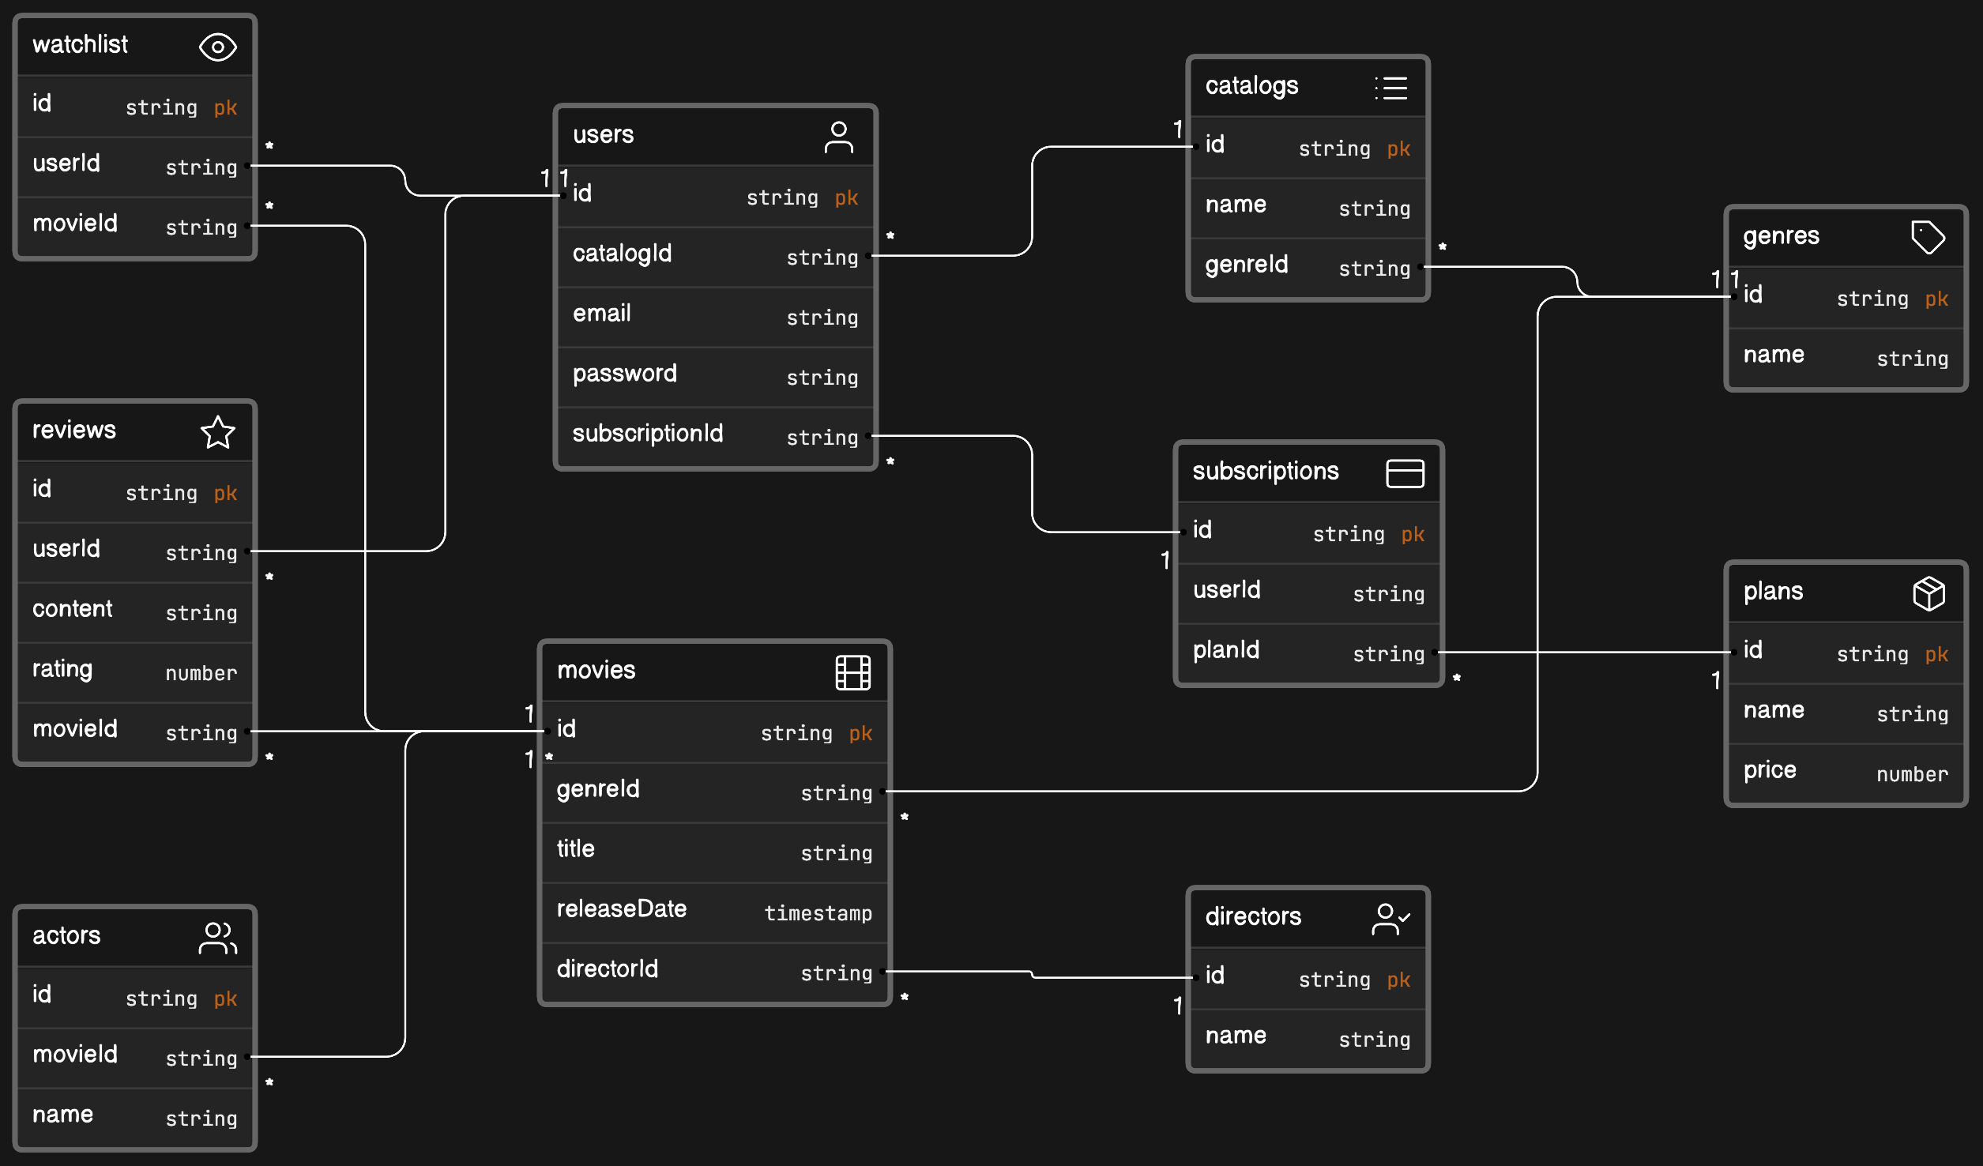Click the list icon on catalogs table
Image resolution: width=1983 pixels, height=1166 pixels.
[x=1390, y=88]
